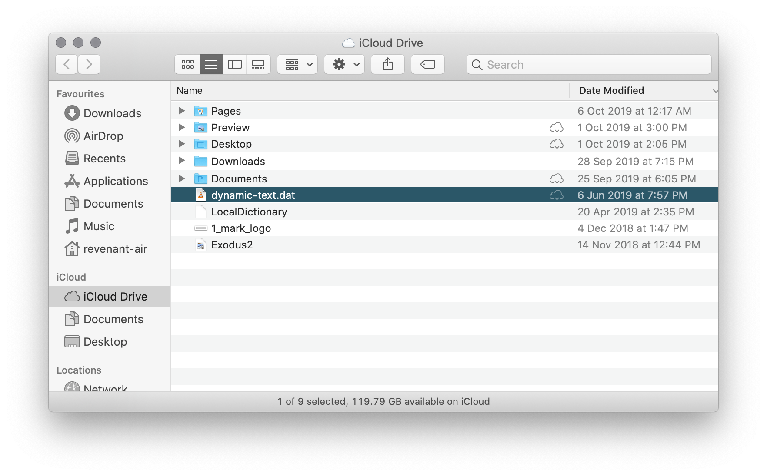Switch to list view
This screenshot has height=476, width=767.
click(x=211, y=64)
